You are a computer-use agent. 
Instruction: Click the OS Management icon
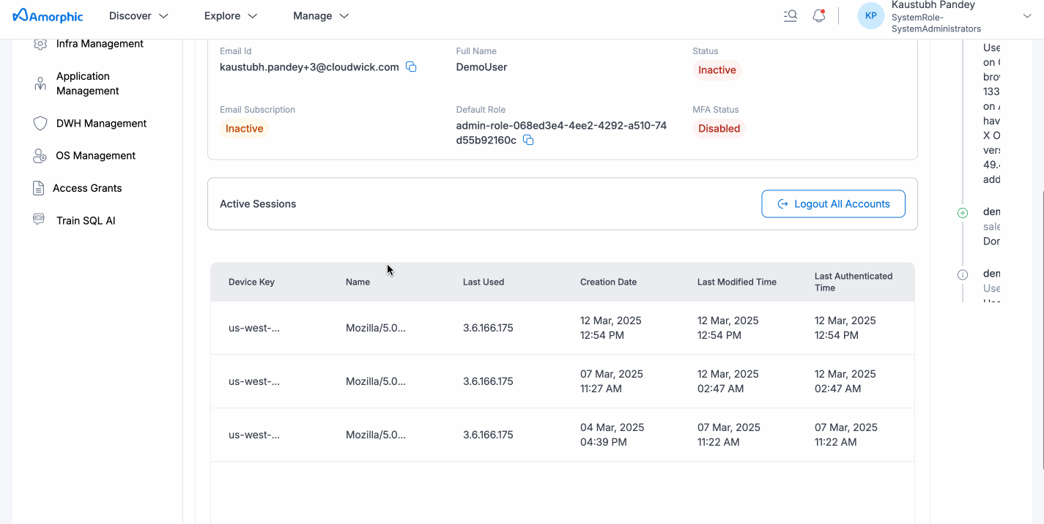pyautogui.click(x=40, y=156)
